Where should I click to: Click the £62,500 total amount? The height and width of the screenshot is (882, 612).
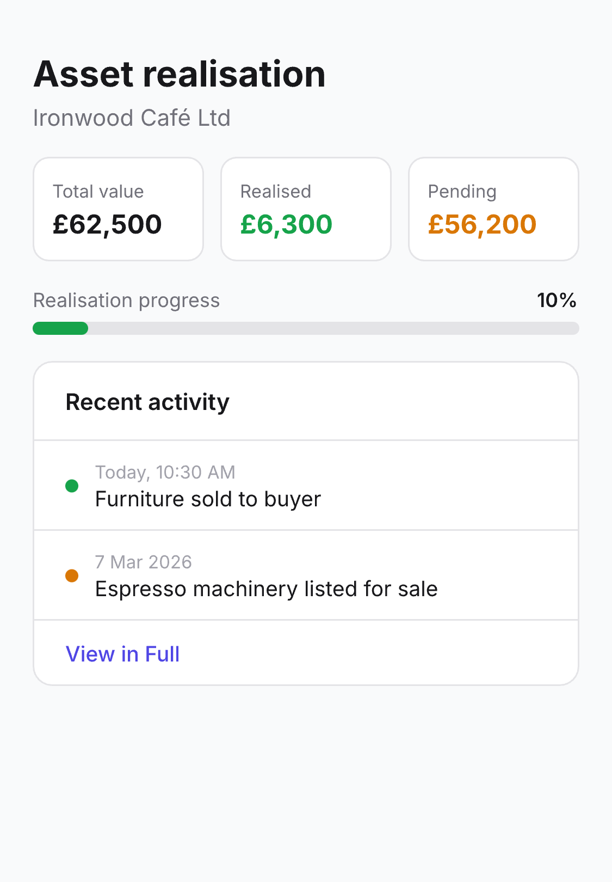point(107,224)
